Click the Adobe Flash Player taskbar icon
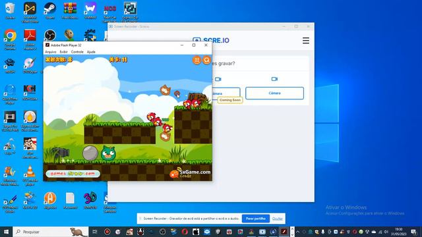Viewport: 422px width, 237px height. click(x=284, y=232)
